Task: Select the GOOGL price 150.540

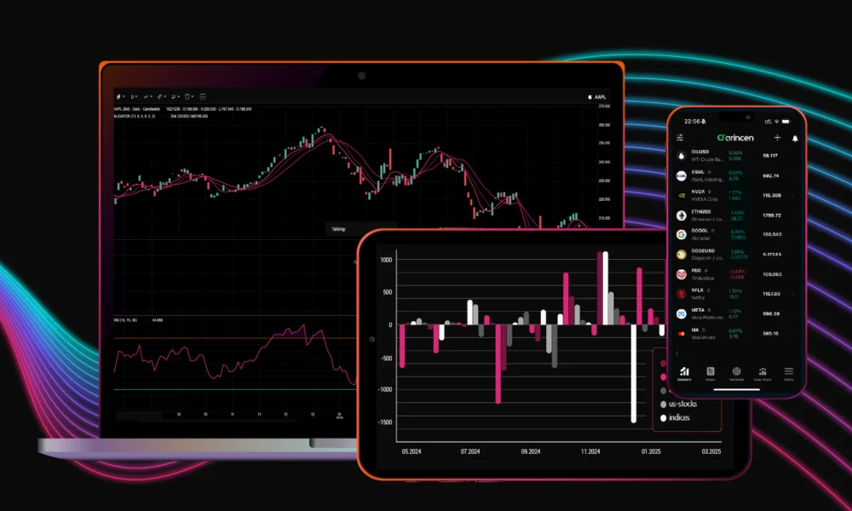Action: [772, 234]
